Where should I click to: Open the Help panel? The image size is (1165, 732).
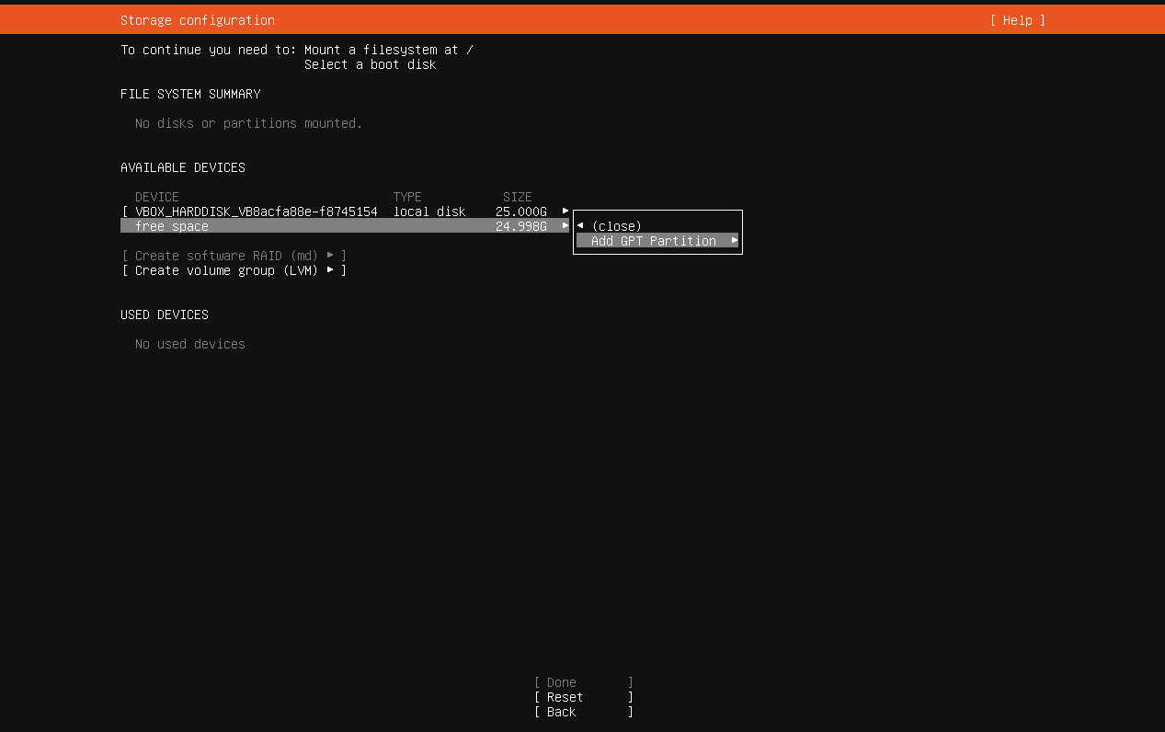coord(1016,19)
